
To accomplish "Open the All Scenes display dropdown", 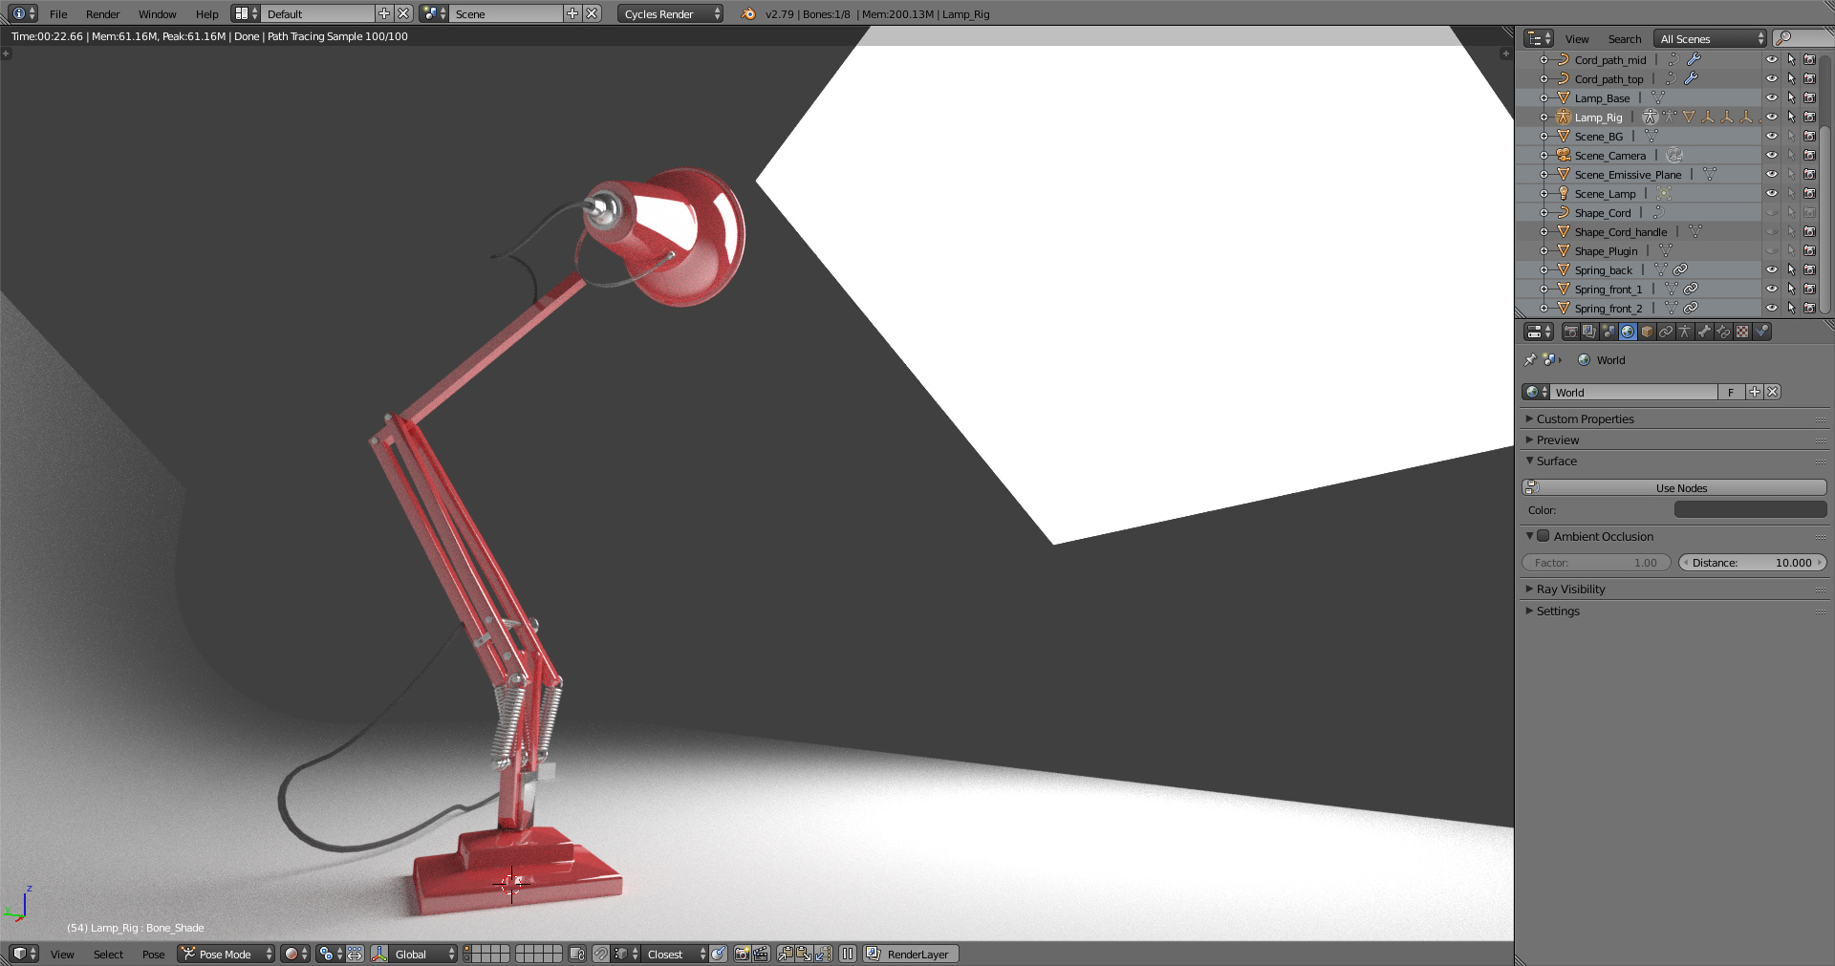I will tap(1709, 38).
